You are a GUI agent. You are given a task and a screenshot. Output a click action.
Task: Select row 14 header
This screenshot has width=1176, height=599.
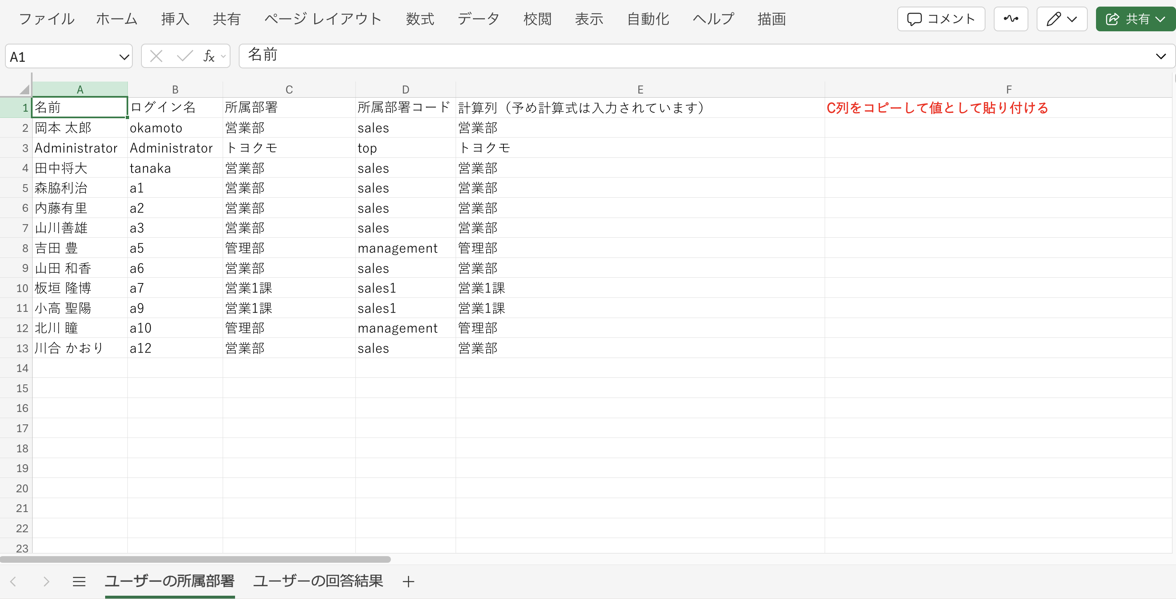(x=16, y=368)
